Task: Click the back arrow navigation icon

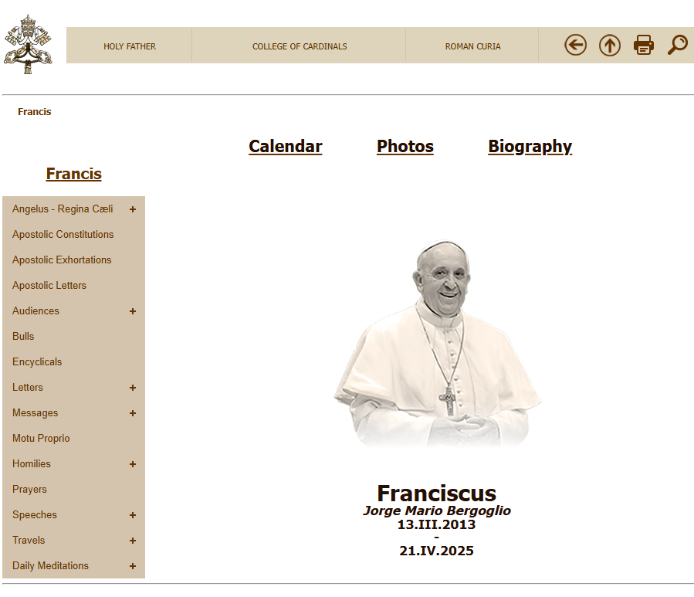Action: tap(575, 45)
